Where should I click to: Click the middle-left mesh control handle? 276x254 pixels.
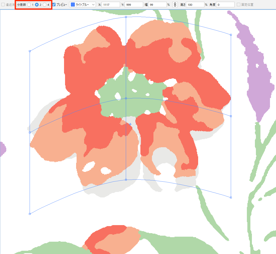pyautogui.click(x=30, y=132)
